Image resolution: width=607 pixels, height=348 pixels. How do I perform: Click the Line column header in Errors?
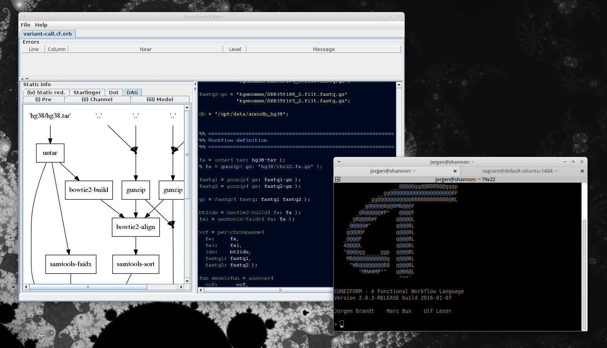pos(34,49)
